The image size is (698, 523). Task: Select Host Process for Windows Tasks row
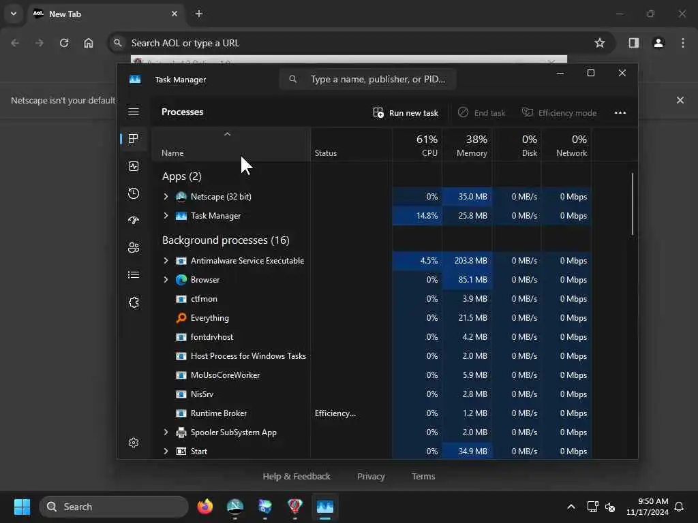[371, 355]
